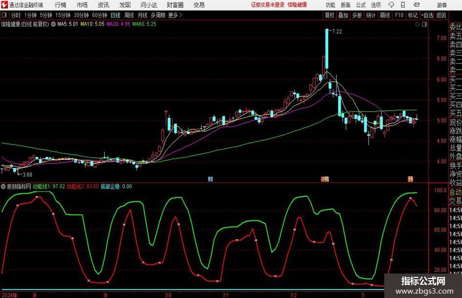Screen dimensions: 462x298
Task: Click the 3.68 low price label
Action: point(27,175)
